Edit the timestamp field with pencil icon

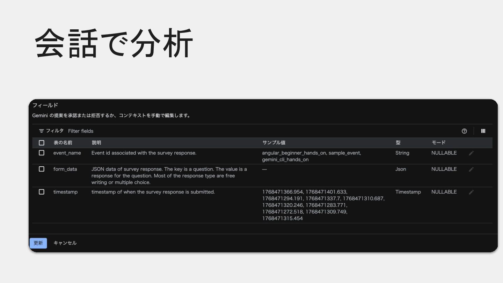471,192
